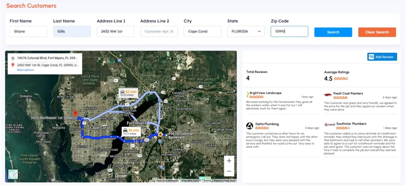This screenshot has height=186, width=406.
Task: Click the Fort Myers map label
Action: 137,123
